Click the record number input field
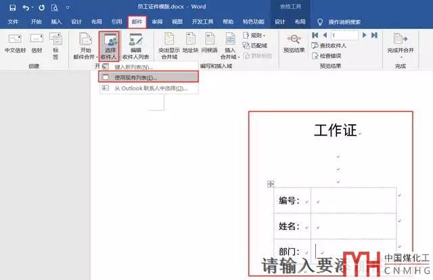The height and width of the screenshot is (280, 433). [344, 35]
